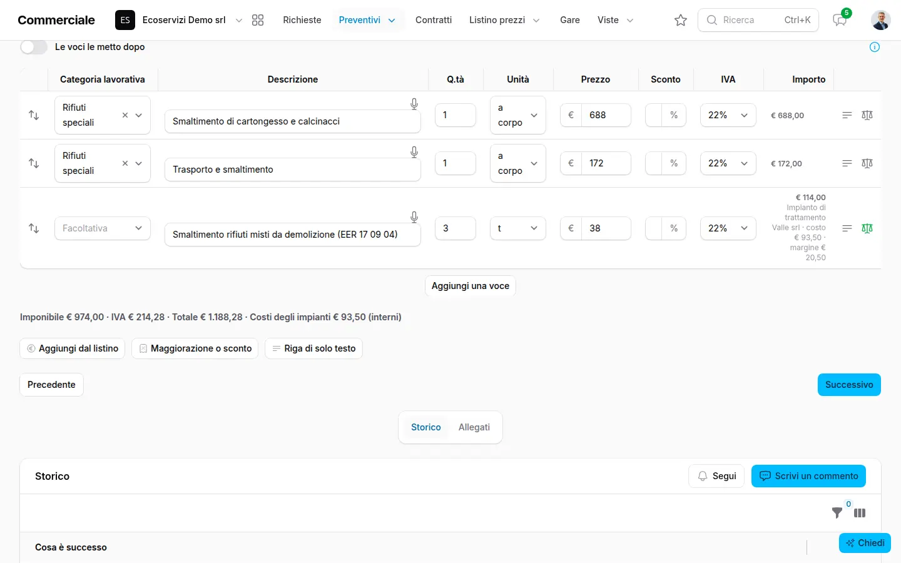Clear Rifiuti speciali category in cartongesso row
901x563 pixels.
pos(125,115)
